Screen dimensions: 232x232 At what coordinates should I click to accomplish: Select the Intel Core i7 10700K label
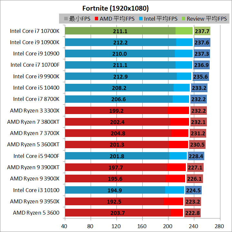(35, 31)
